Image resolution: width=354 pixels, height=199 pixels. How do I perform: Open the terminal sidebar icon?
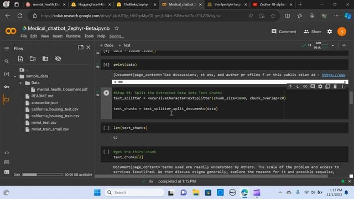pyautogui.click(x=7, y=172)
